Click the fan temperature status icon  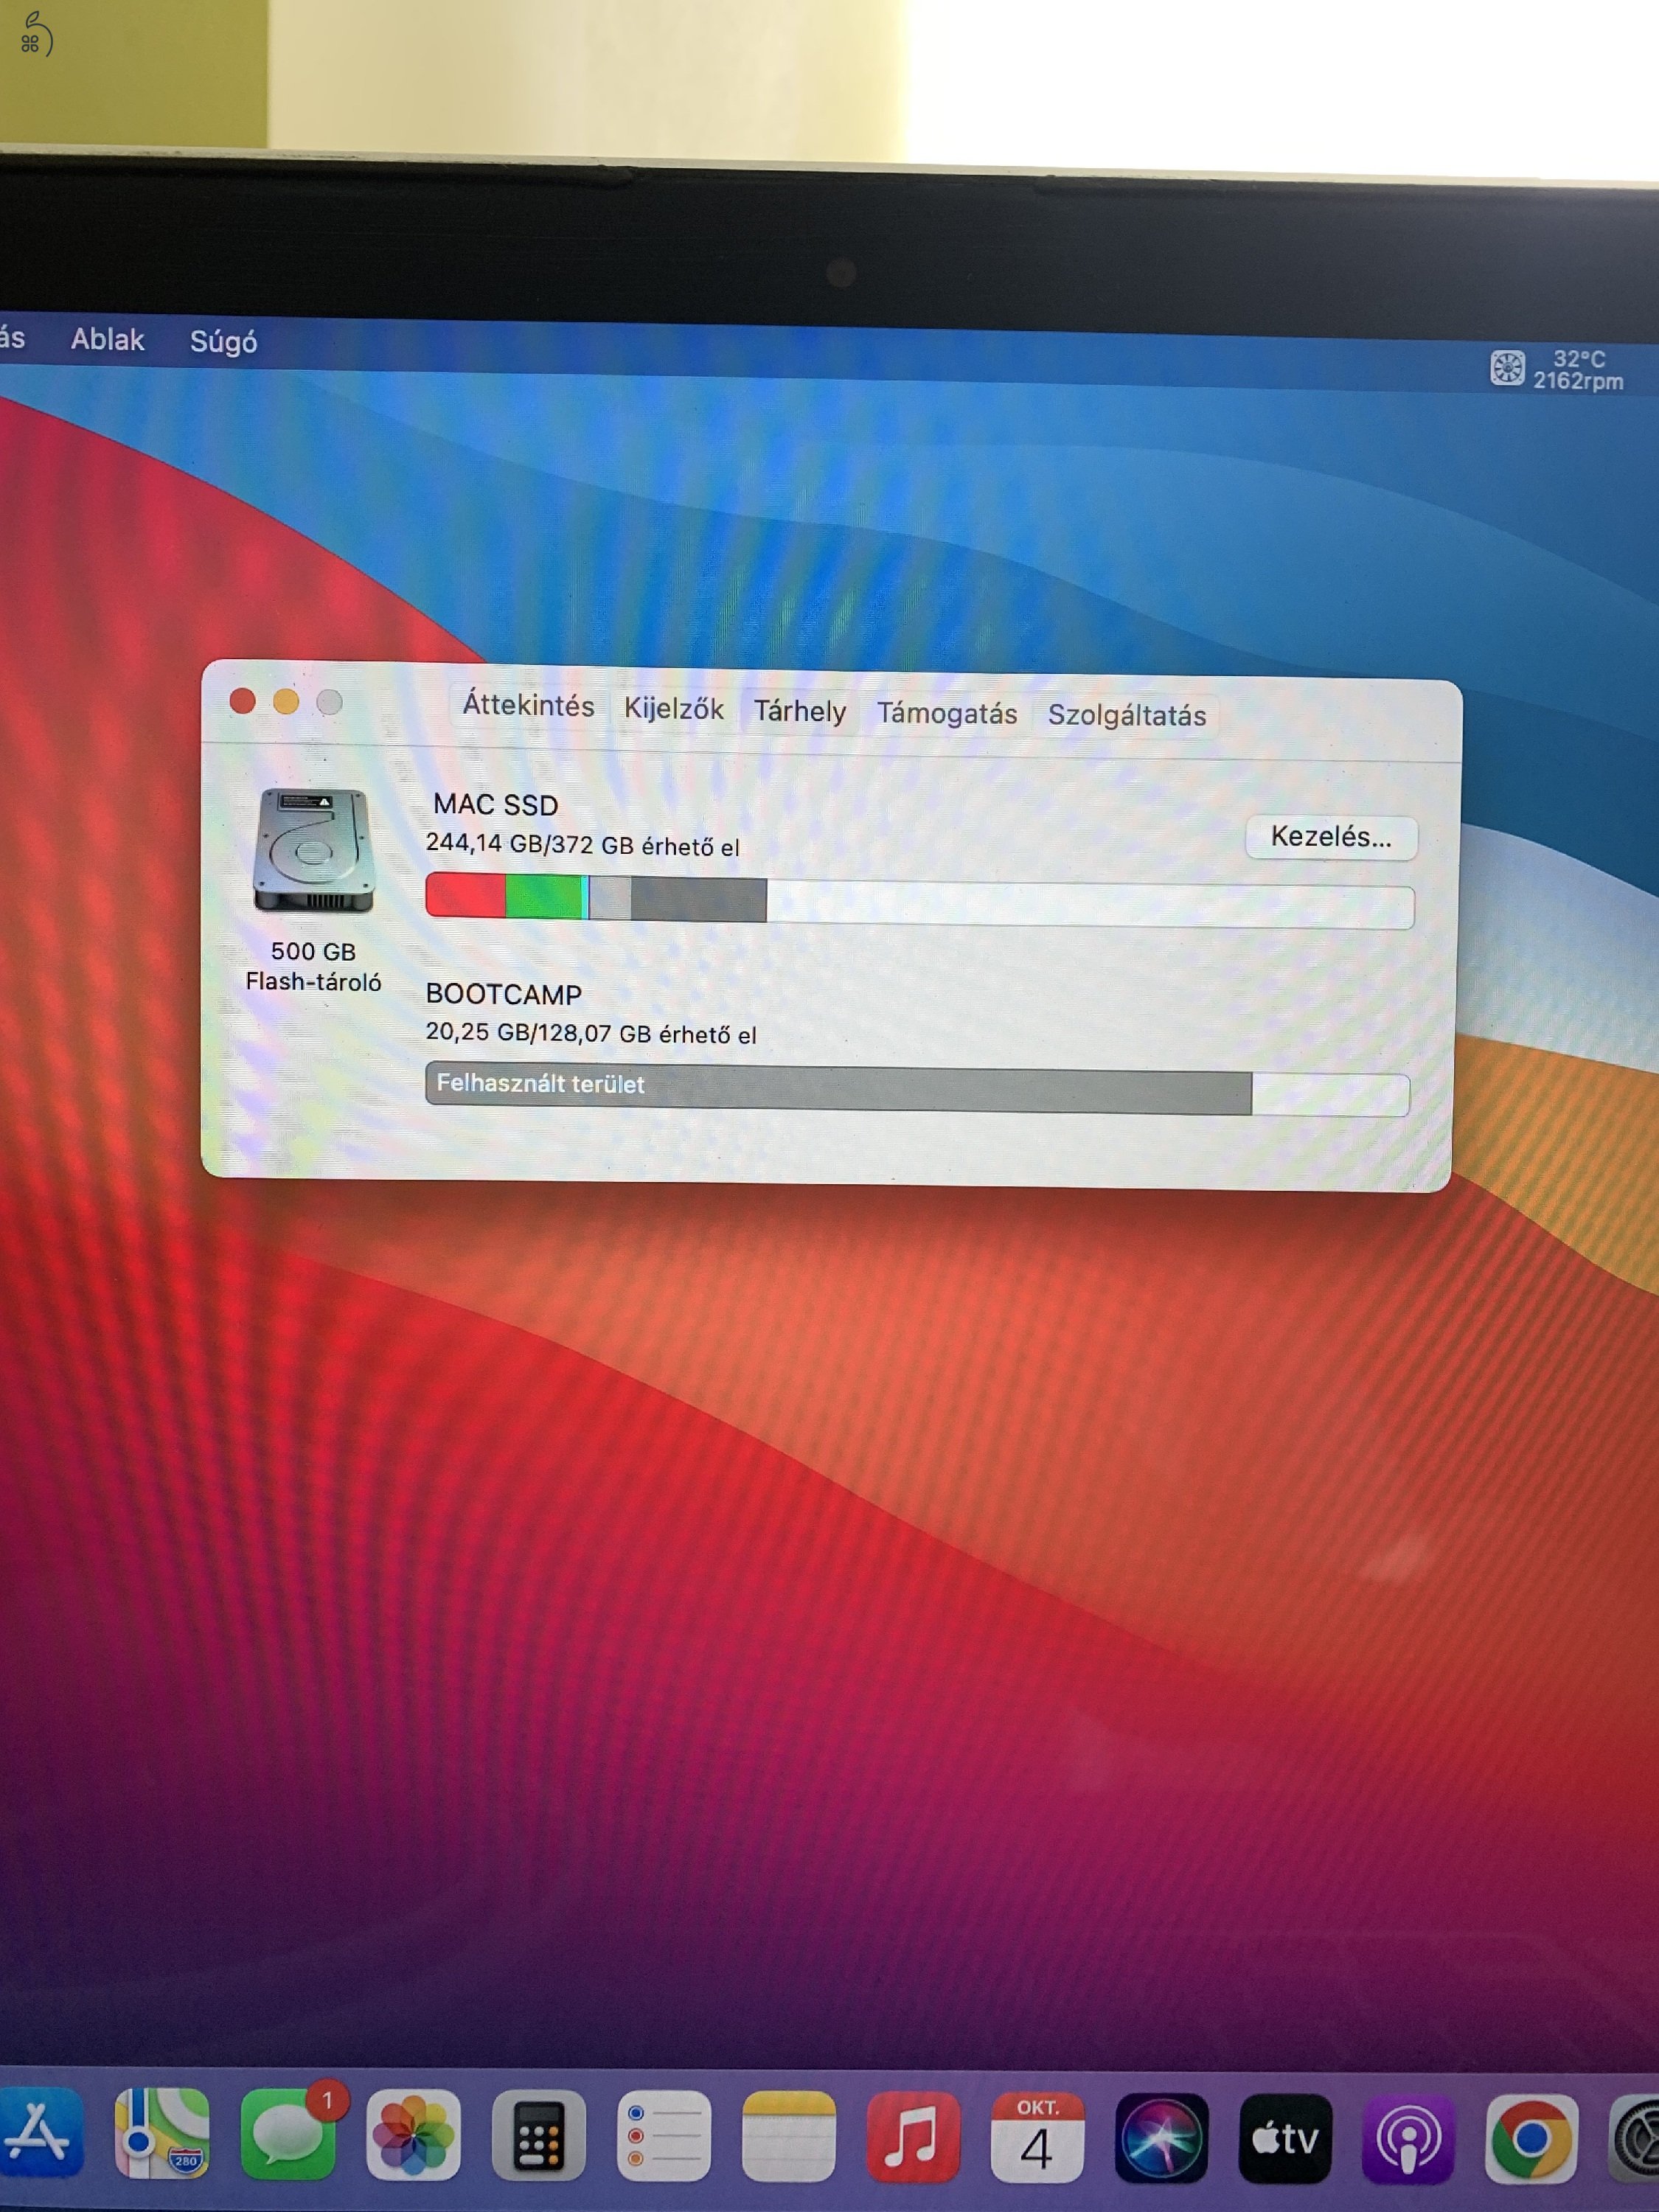(1507, 368)
